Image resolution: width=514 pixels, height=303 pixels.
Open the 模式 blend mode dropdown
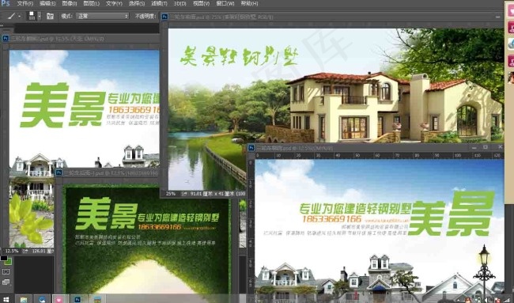click(x=103, y=16)
